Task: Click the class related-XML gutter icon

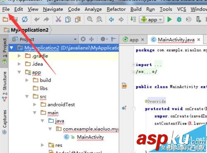Action: click(124, 86)
